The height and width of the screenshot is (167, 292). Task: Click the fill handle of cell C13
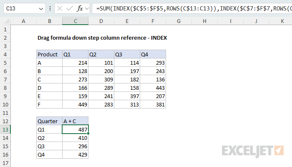coord(88,134)
